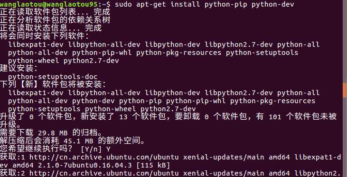Click the orange terminal scrollbar thumb

coord(345,90)
